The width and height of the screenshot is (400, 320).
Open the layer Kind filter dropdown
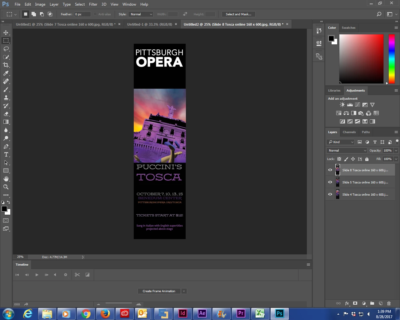(x=341, y=142)
